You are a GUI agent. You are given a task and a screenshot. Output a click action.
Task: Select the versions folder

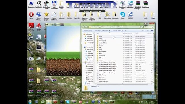pyautogui.click(x=101, y=60)
